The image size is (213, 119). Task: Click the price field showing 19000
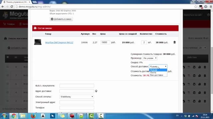[105, 42]
